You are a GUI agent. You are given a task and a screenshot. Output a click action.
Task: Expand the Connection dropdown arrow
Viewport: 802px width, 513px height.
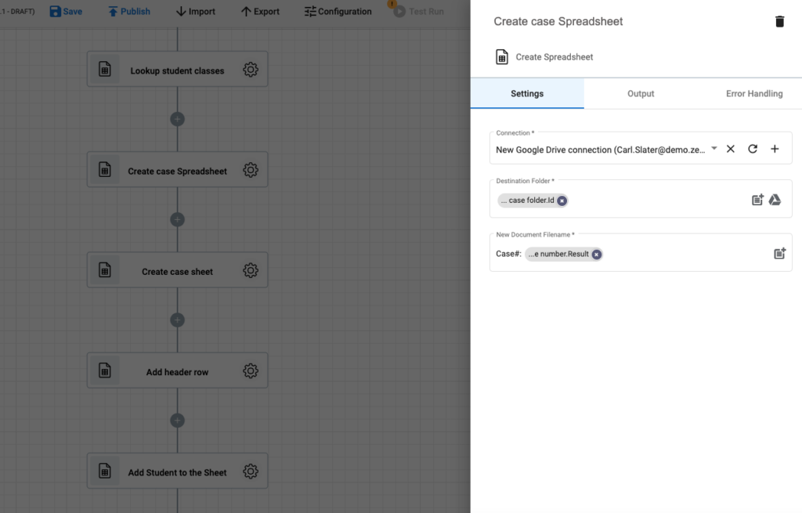[x=714, y=148]
